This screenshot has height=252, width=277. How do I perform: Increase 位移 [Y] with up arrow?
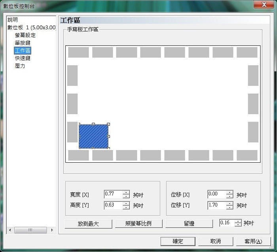pyautogui.click(x=230, y=203)
